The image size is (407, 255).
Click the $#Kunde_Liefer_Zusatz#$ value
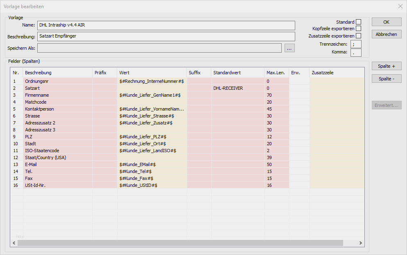[152, 123]
